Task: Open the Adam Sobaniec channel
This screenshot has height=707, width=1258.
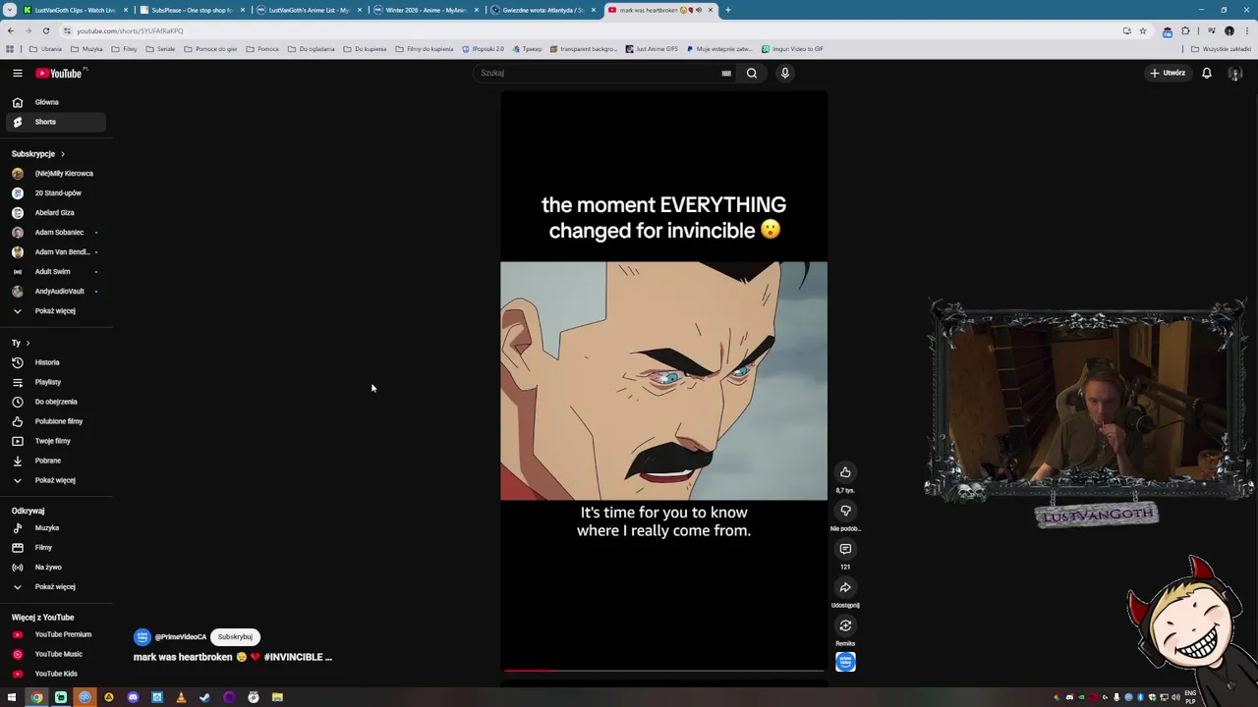Action: tap(54, 233)
